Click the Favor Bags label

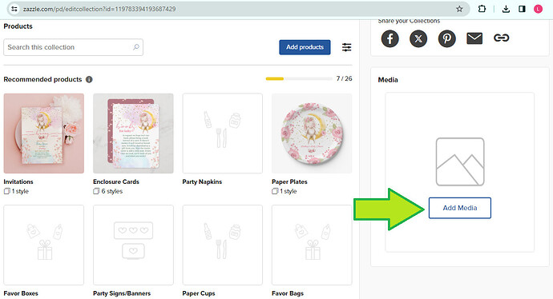point(288,293)
